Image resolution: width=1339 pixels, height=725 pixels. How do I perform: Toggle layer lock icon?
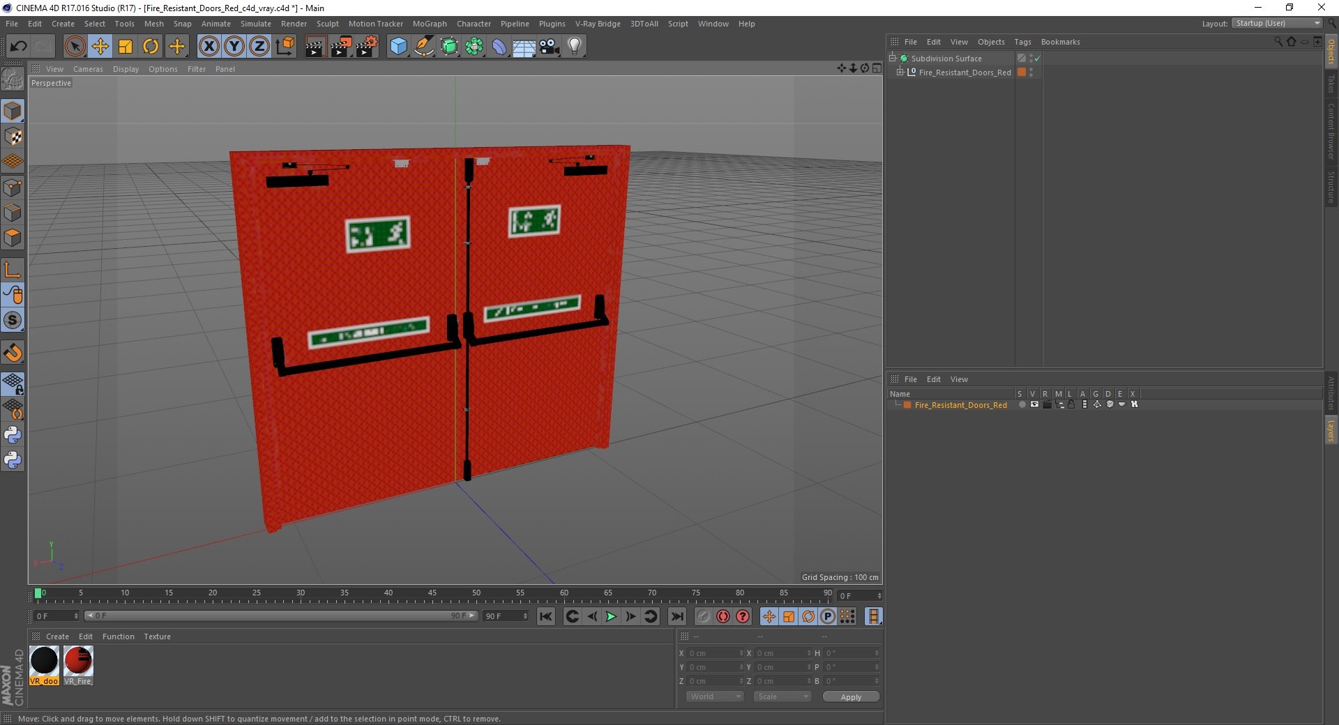(1071, 404)
